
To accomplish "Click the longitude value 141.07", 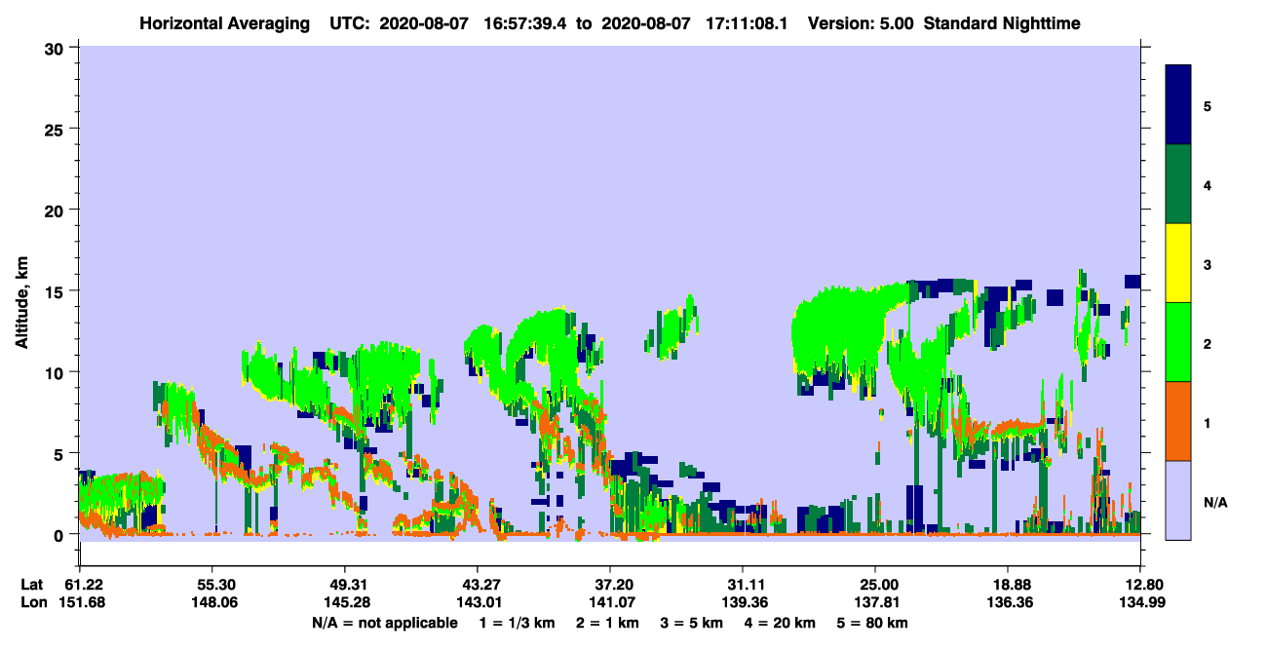I will (610, 602).
